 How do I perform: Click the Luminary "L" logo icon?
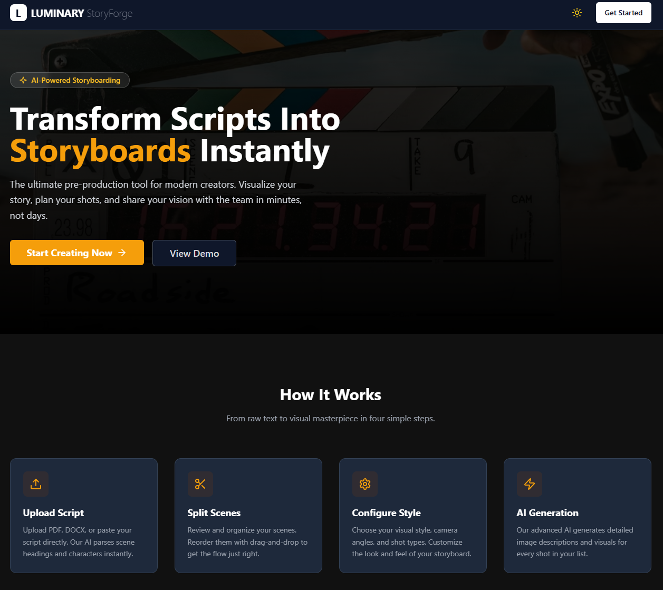point(18,13)
